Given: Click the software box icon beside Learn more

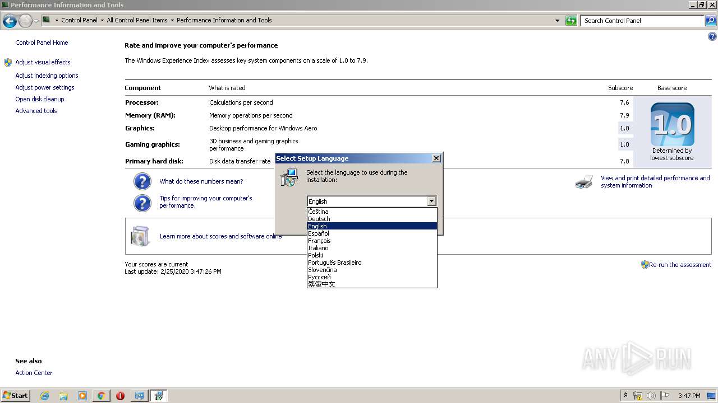Looking at the screenshot, I should coord(140,236).
